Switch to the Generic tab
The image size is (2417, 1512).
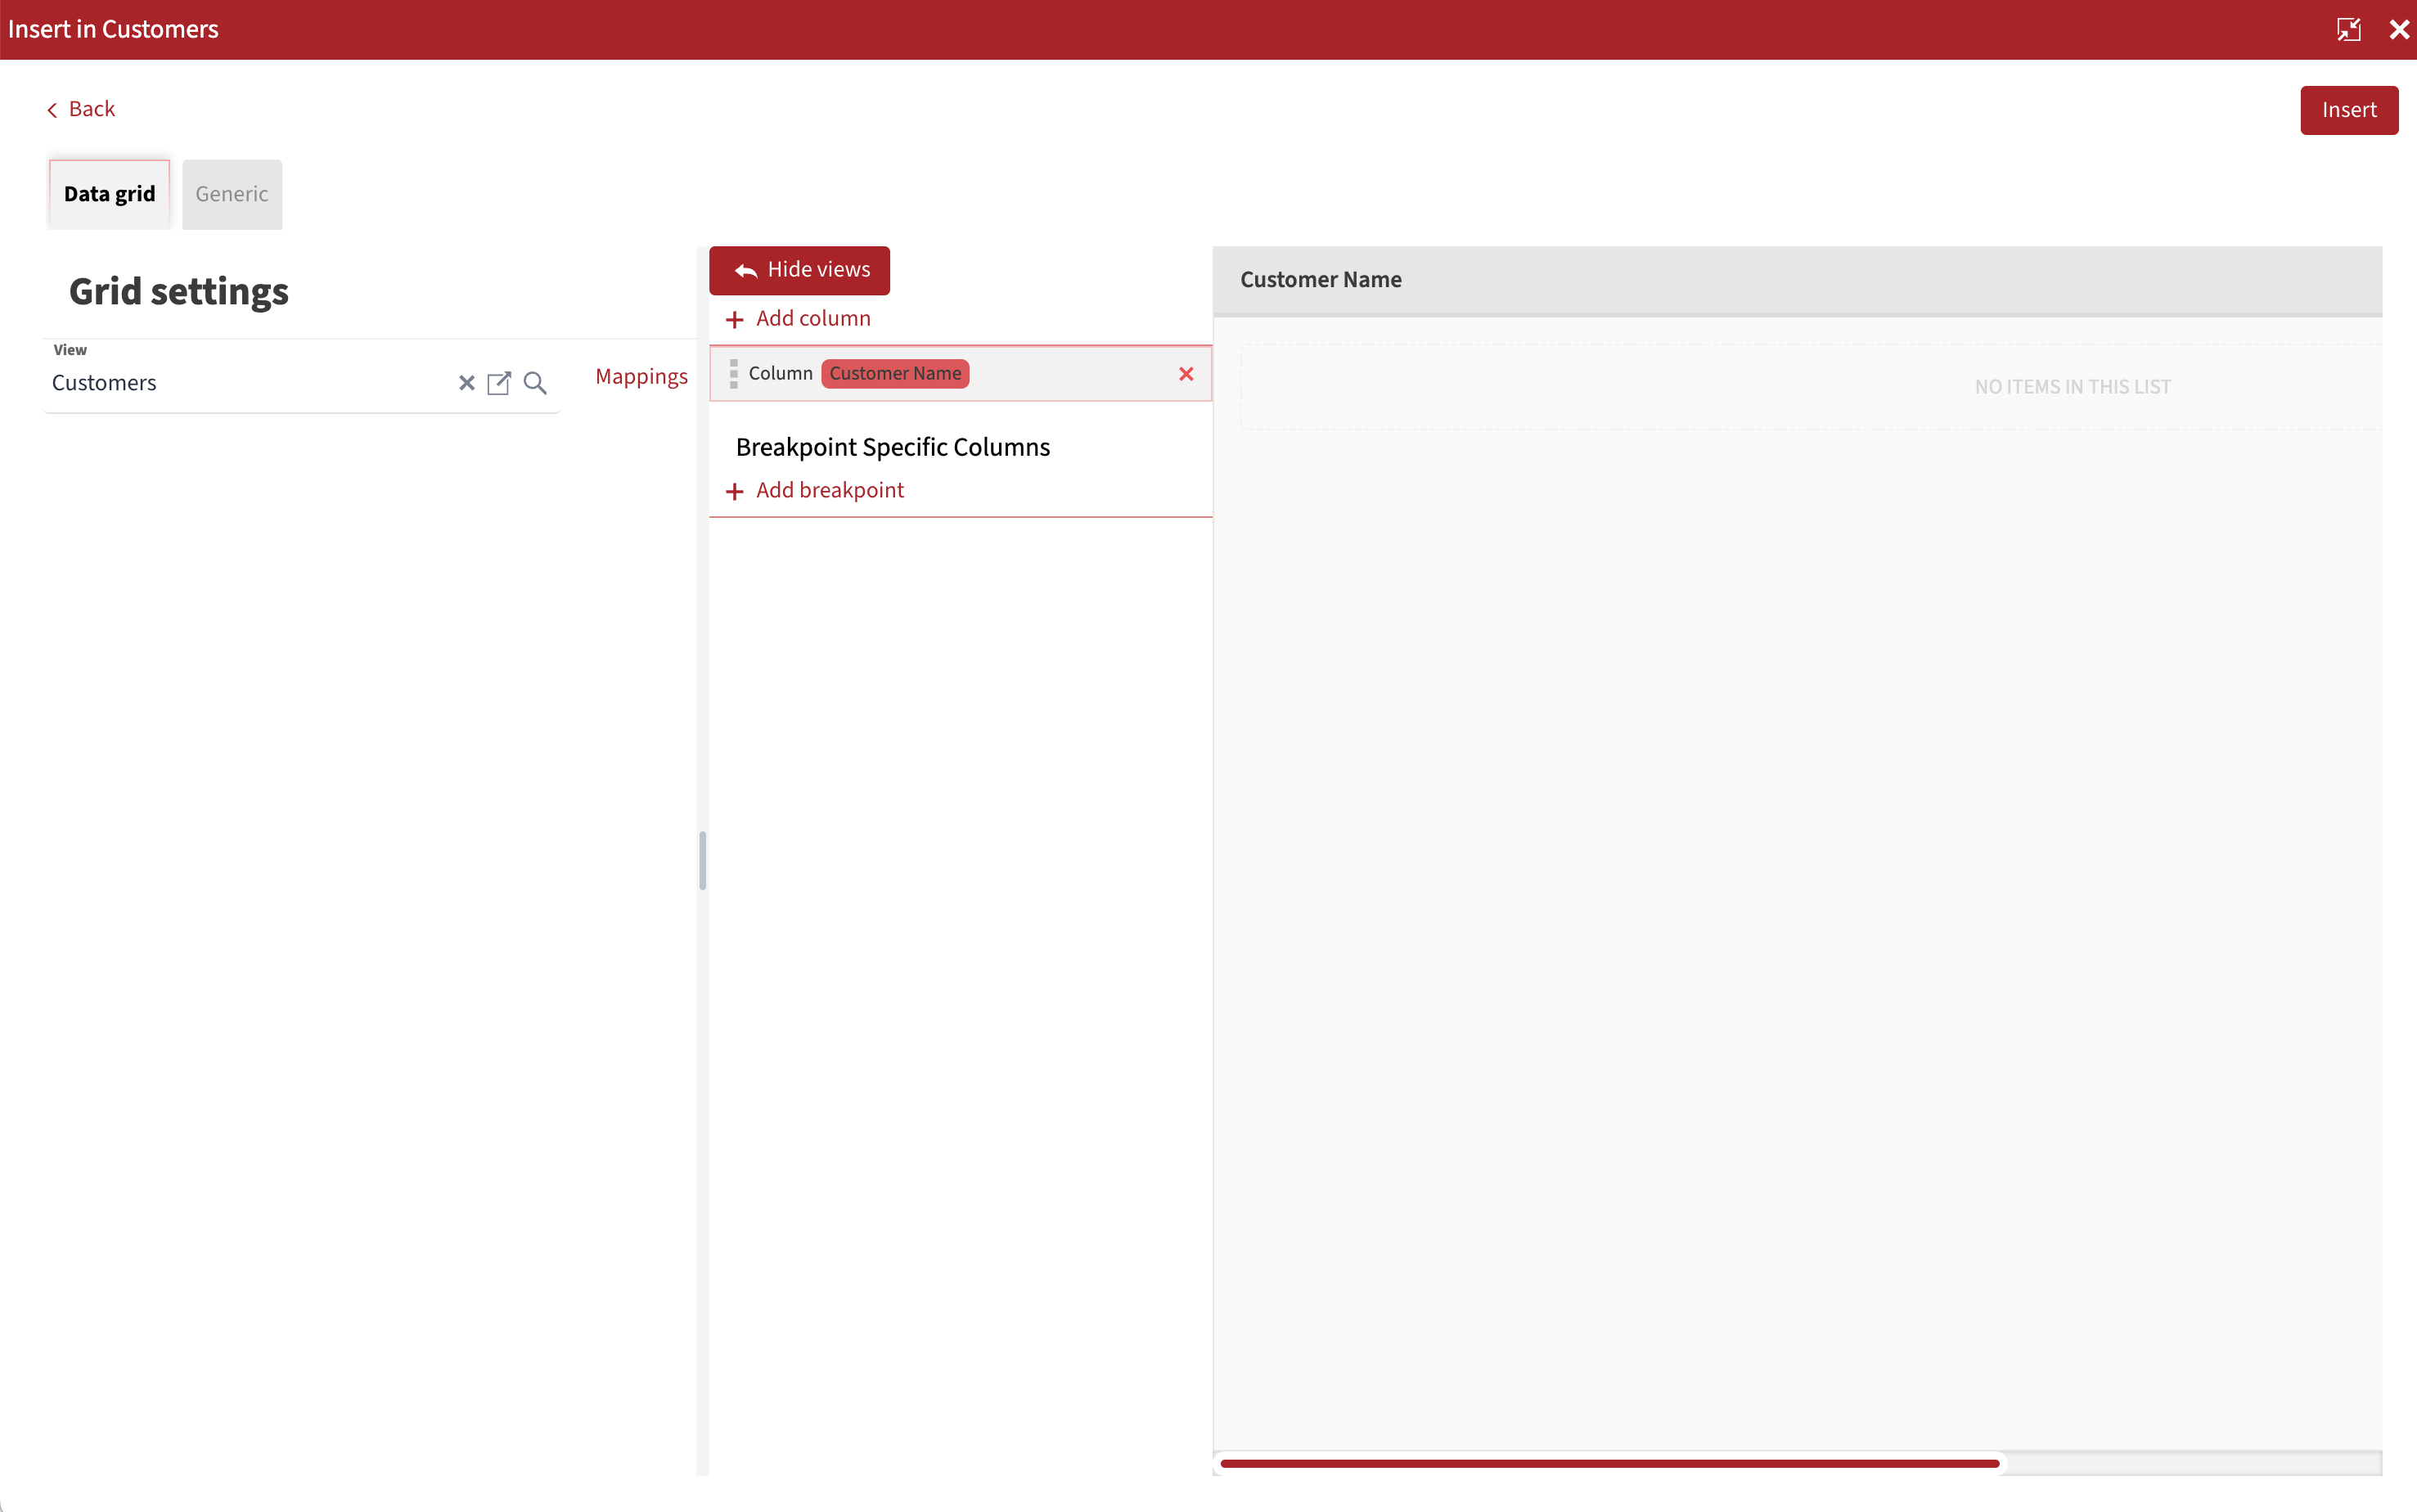(x=232, y=194)
